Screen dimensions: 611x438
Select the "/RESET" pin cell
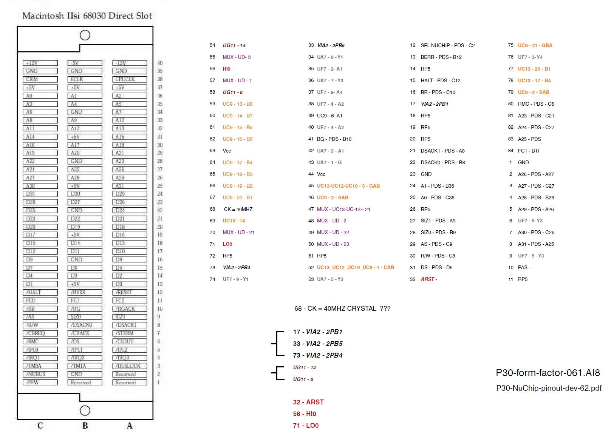pos(130,292)
